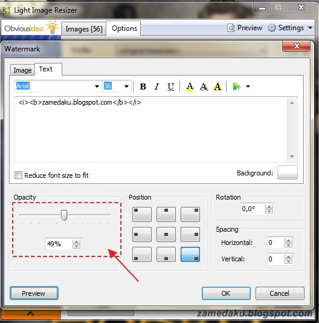Click the green tag insert icon
This screenshot has height=323, width=319.
point(236,86)
